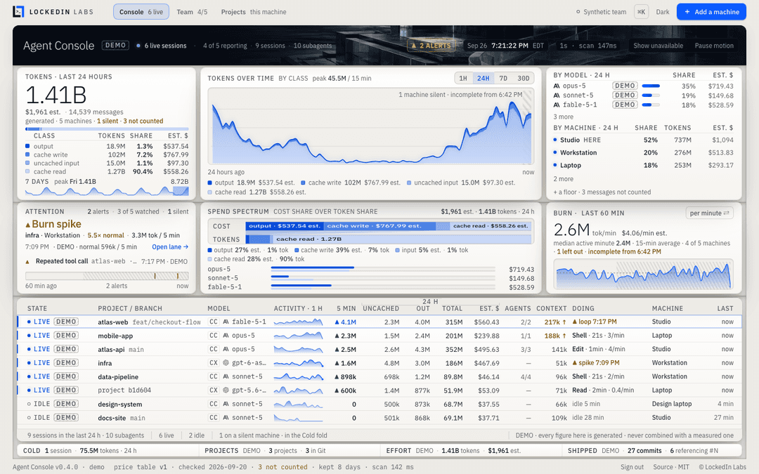Screen dimensions: 759x474
Task: Expand 3 more models in By Model
Action: (x=564, y=117)
